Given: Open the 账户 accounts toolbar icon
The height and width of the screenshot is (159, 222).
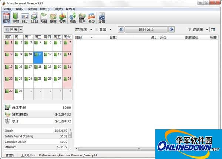Looking at the screenshot, I should [82, 18].
